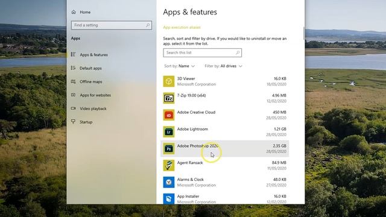
Task: Click the magnifier in Find a setting box
Action: click(x=148, y=25)
